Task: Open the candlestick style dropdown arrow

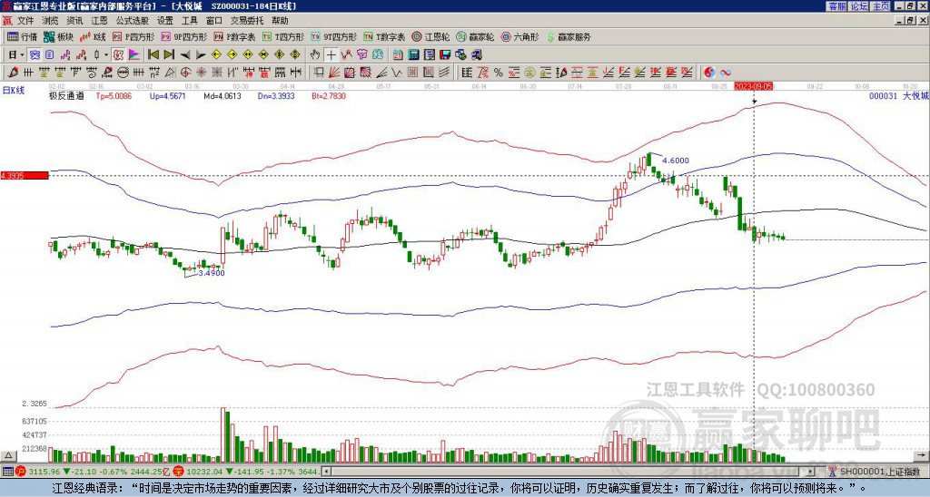Action: 106,55
